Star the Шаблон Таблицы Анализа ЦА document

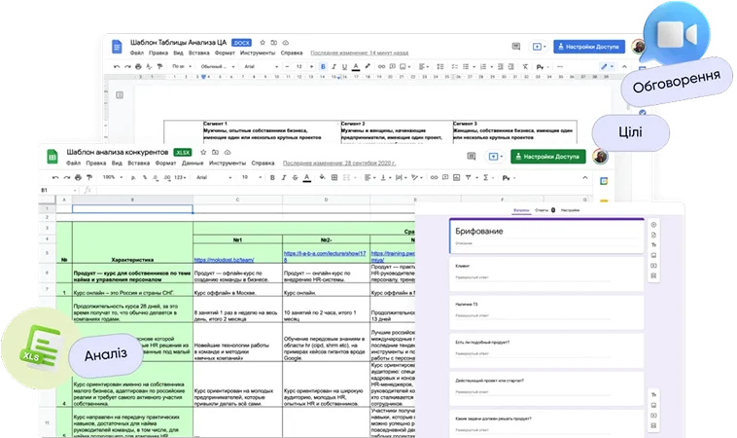coord(262,44)
